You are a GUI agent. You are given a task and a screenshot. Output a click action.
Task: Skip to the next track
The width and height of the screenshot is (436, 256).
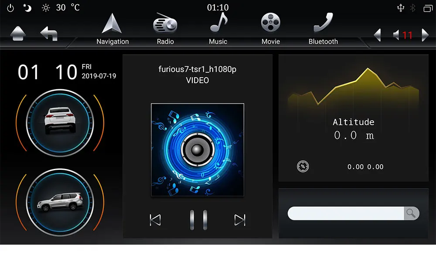click(x=240, y=220)
